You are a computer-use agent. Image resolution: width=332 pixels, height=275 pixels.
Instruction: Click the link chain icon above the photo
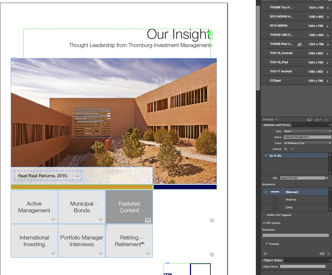click(x=15, y=58)
